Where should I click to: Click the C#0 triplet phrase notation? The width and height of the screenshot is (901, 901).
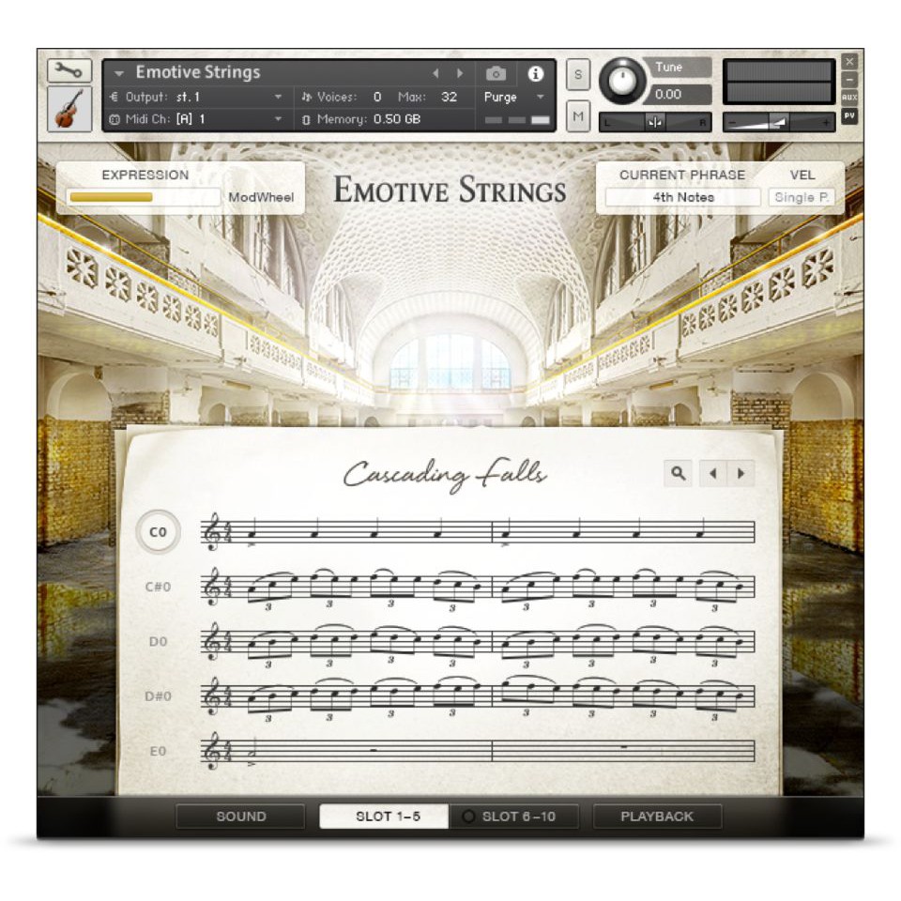478,588
